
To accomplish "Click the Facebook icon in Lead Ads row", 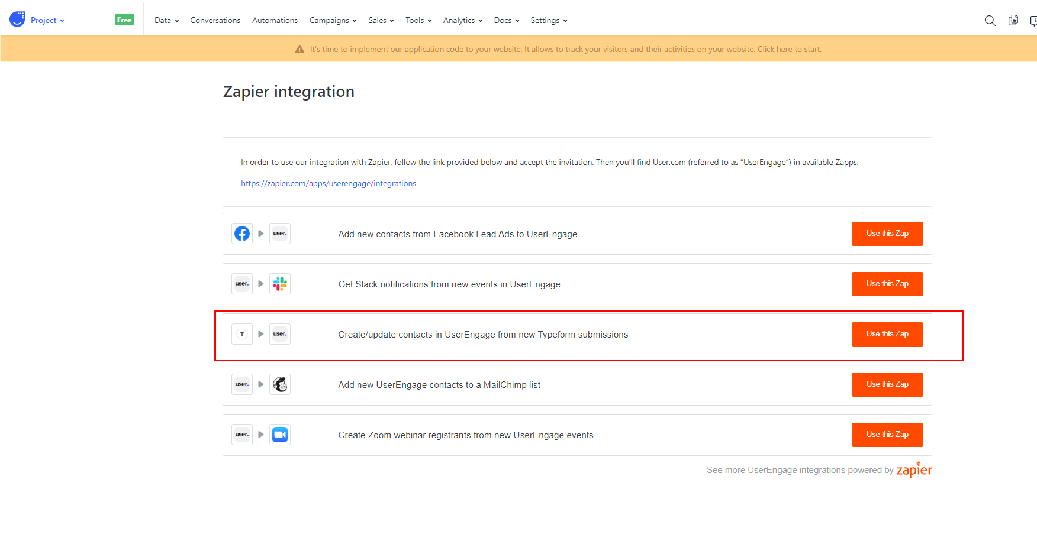I will [242, 234].
